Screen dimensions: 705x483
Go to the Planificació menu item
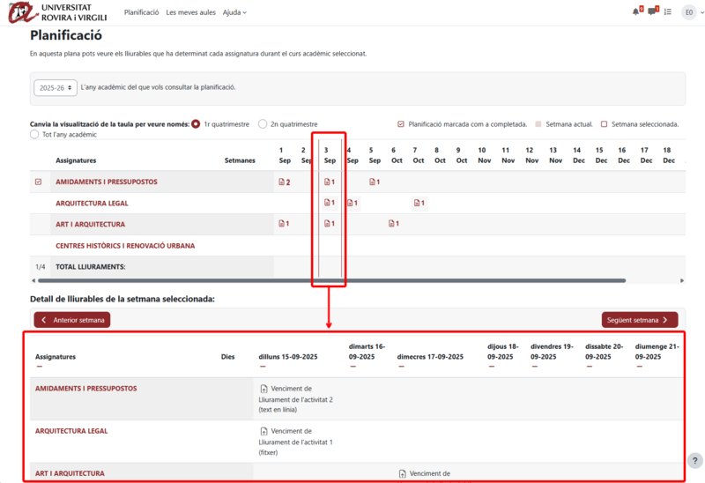141,12
